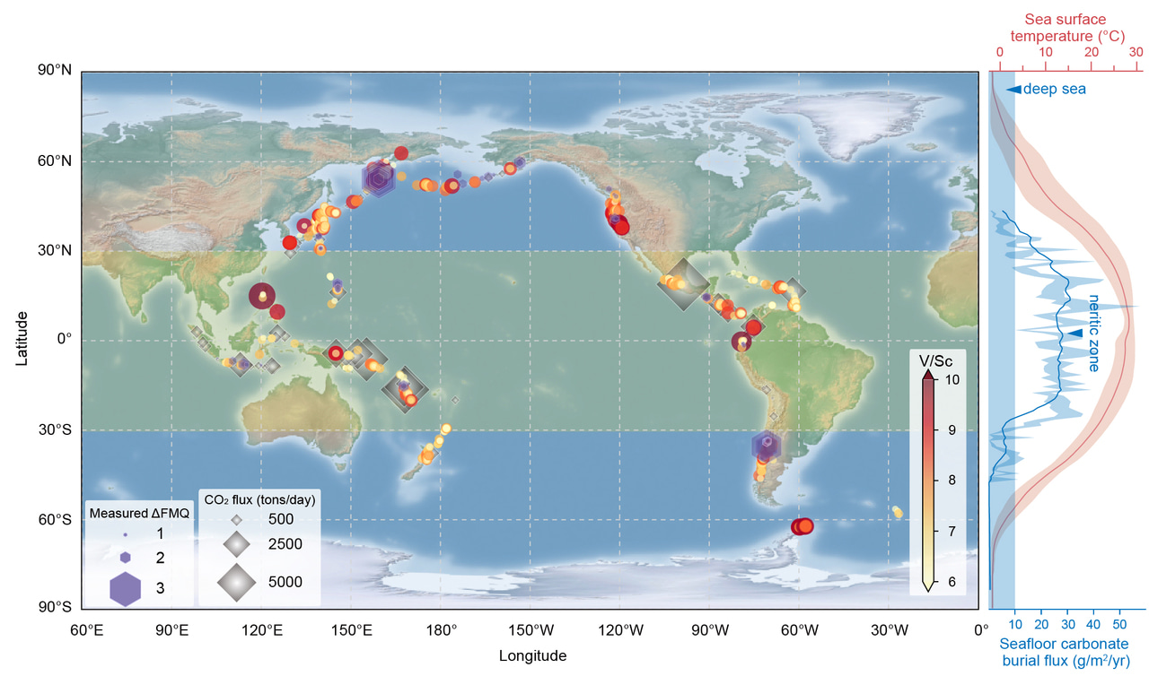
Task: Select the red volcano cluster near South Sandwich Islands
Action: [802, 527]
